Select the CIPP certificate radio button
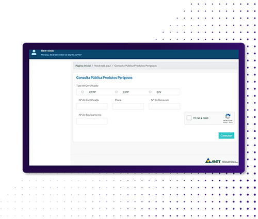The width and height of the screenshot is (258, 219). [116, 92]
